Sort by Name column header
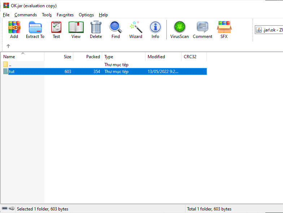 click(x=22, y=56)
